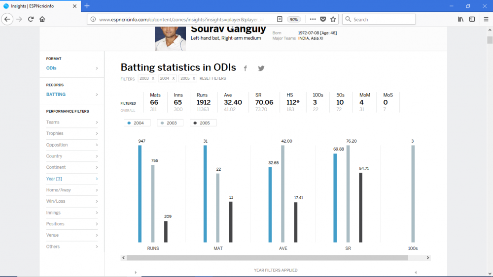The height and width of the screenshot is (277, 493).
Task: Click the HS value 112*
Action: tap(293, 102)
